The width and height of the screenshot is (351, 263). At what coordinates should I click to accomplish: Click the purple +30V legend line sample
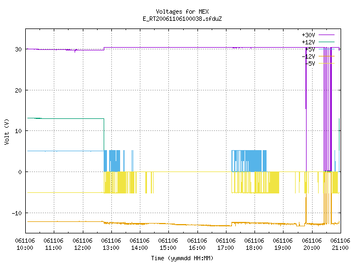(x=326, y=35)
